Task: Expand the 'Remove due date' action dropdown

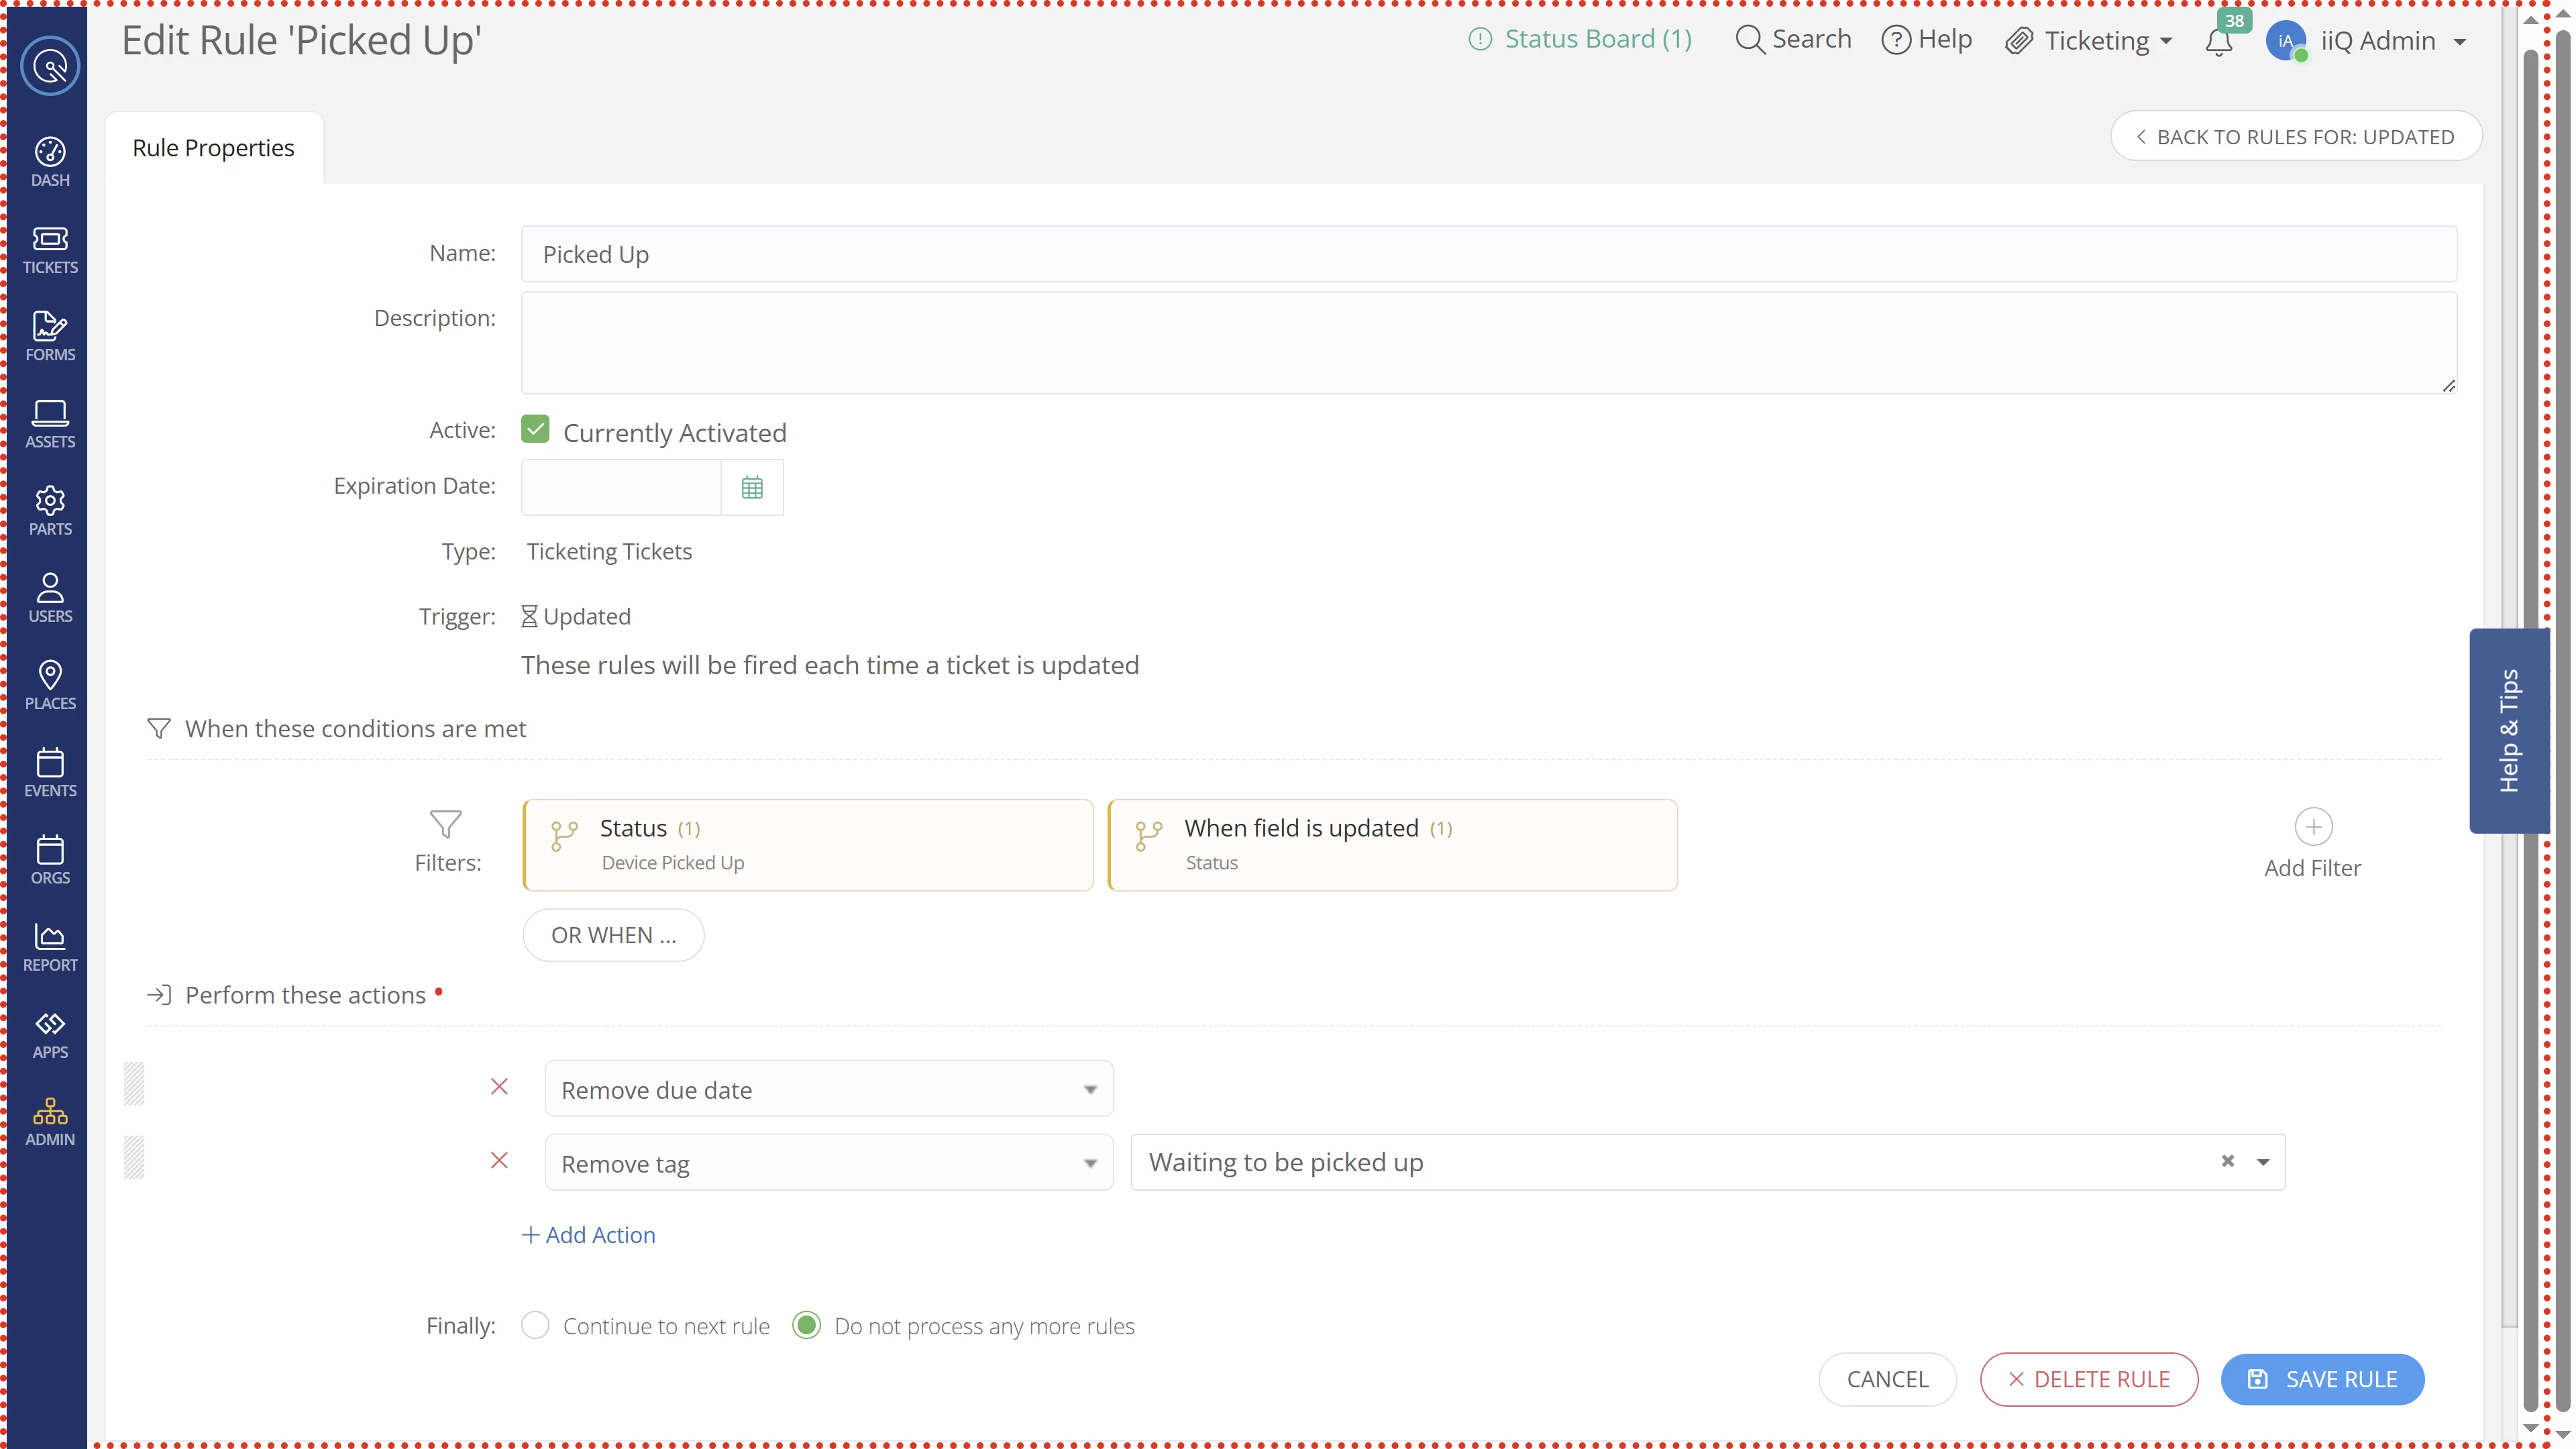Action: pos(828,1089)
